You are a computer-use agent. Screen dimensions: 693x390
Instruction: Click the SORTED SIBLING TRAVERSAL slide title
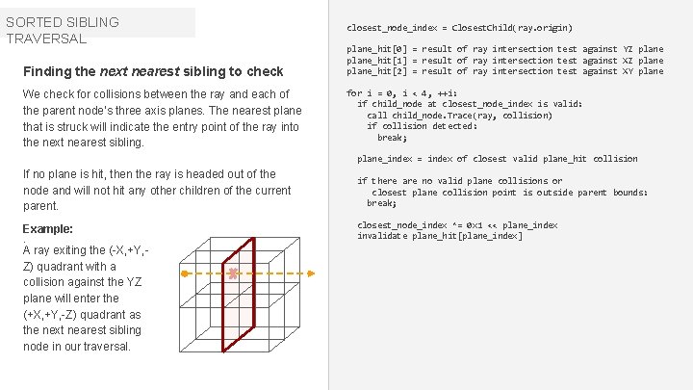click(63, 31)
